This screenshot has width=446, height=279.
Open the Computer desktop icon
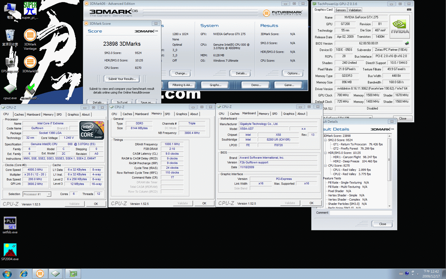point(10,11)
